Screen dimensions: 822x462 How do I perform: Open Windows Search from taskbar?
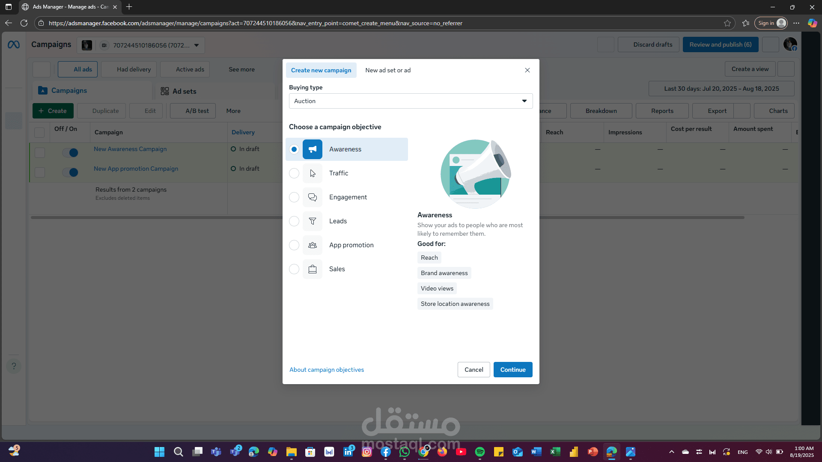coord(179,452)
